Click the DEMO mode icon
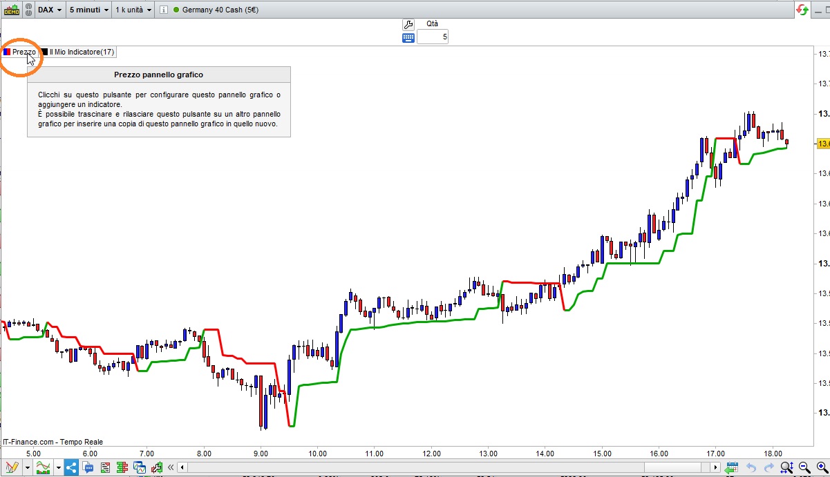The image size is (830, 477). 11,10
